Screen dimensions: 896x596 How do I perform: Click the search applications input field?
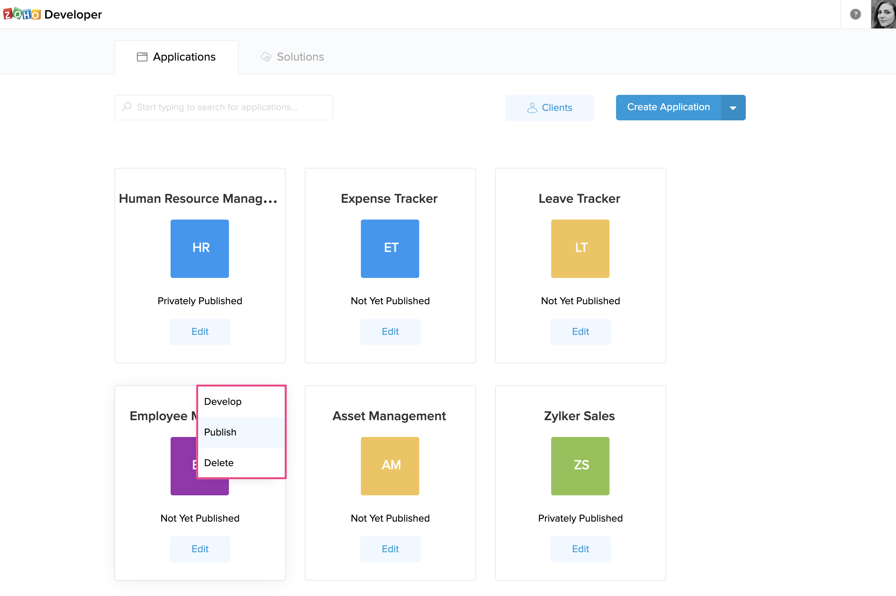tap(224, 107)
